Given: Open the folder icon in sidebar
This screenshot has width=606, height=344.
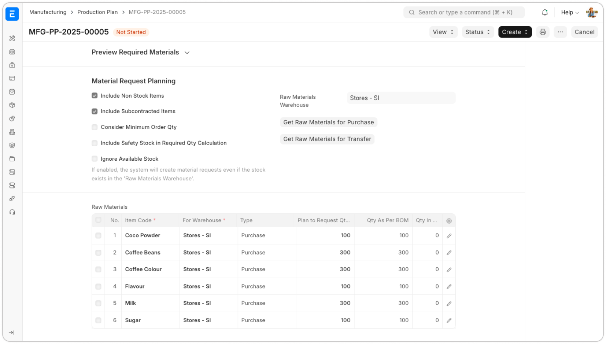Looking at the screenshot, I should (x=12, y=158).
